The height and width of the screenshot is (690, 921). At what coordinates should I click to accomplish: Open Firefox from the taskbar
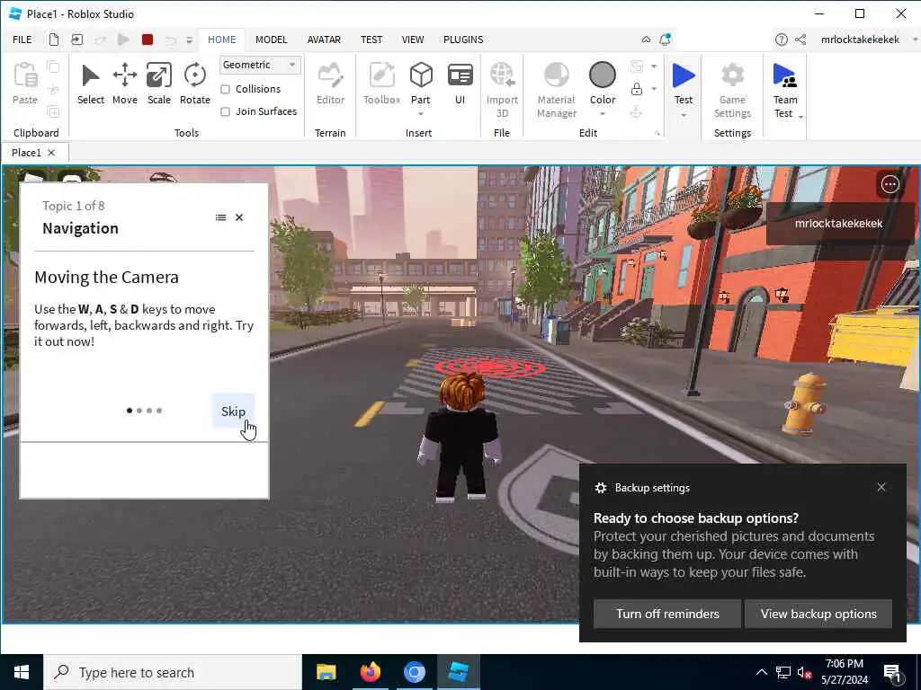click(x=370, y=672)
